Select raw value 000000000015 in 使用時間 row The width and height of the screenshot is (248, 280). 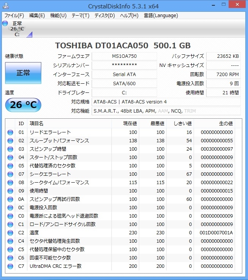point(217,191)
